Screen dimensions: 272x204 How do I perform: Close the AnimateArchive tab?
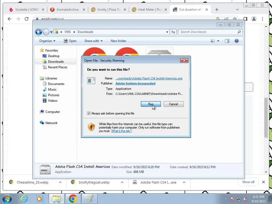[x=84, y=10]
